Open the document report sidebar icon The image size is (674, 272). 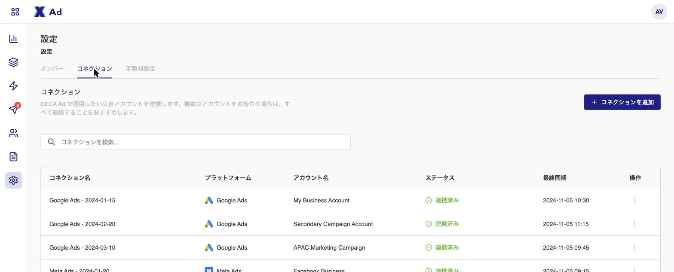click(13, 157)
